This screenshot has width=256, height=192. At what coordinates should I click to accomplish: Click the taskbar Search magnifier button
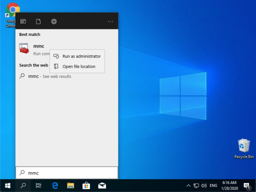tap(23, 186)
